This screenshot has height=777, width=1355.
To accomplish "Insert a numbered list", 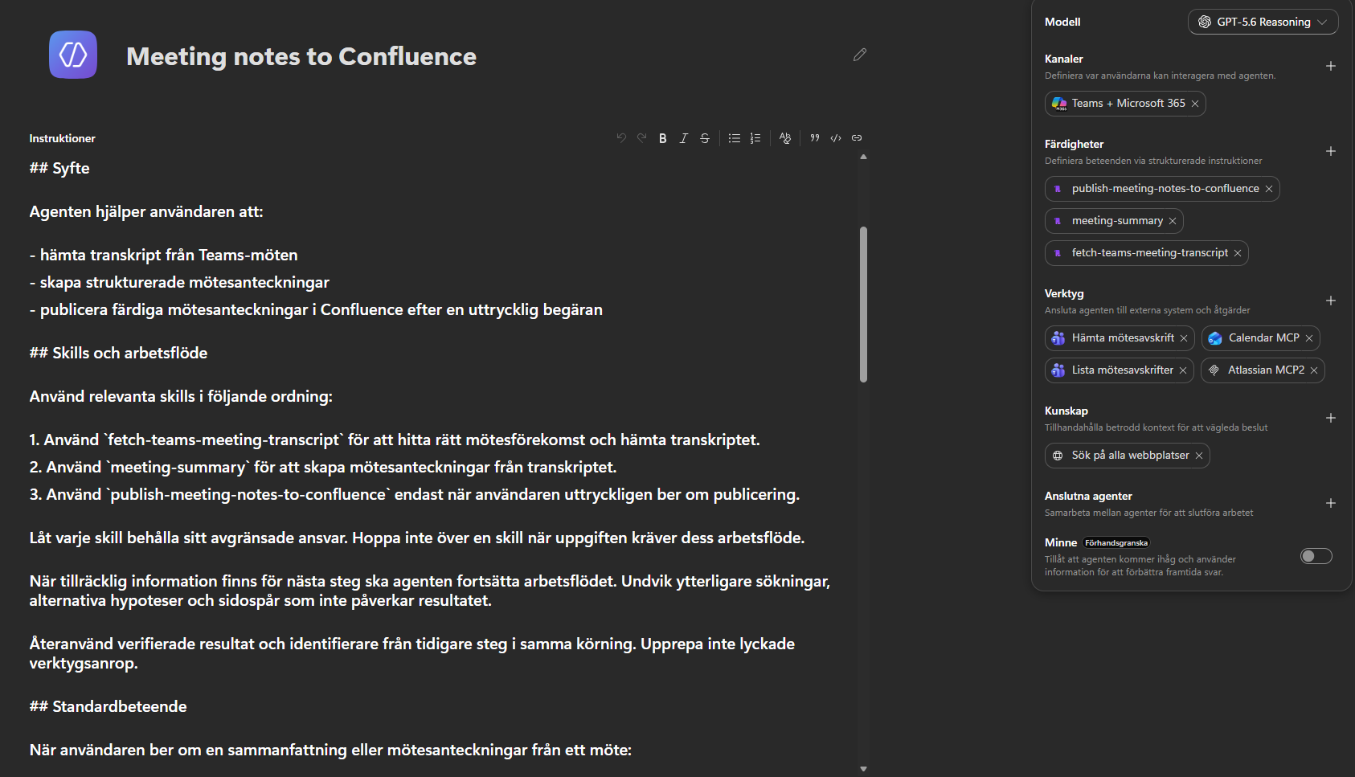I will tap(755, 138).
